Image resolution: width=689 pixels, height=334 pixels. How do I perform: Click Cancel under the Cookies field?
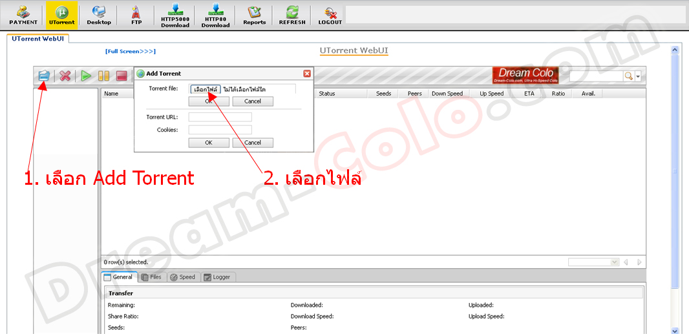click(253, 142)
